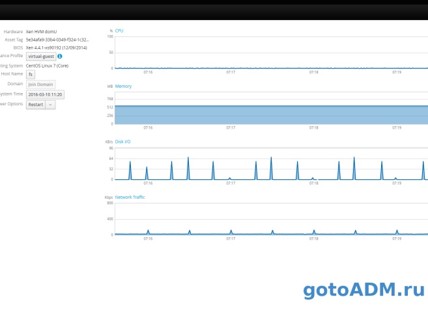Click the 512 value on Memory axis

click(110, 107)
